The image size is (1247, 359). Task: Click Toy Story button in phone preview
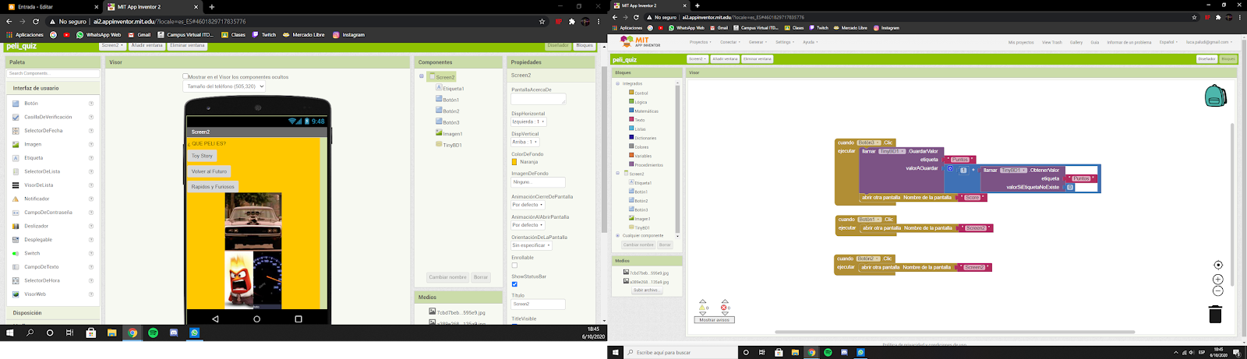click(x=202, y=156)
